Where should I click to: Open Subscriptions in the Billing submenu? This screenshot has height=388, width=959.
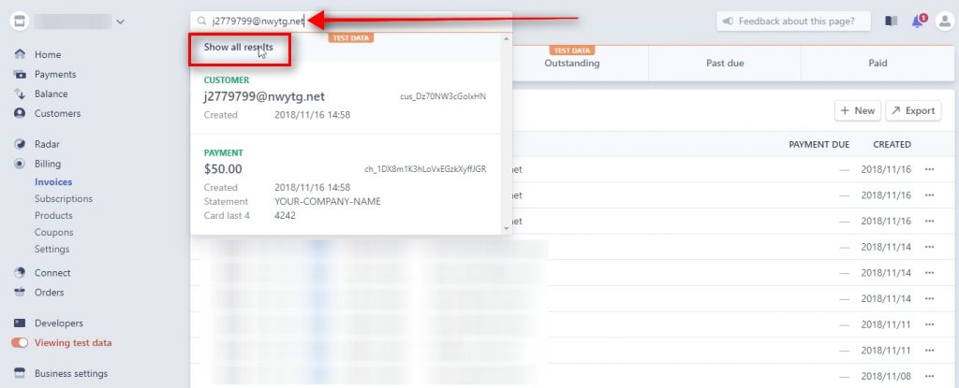pos(64,199)
